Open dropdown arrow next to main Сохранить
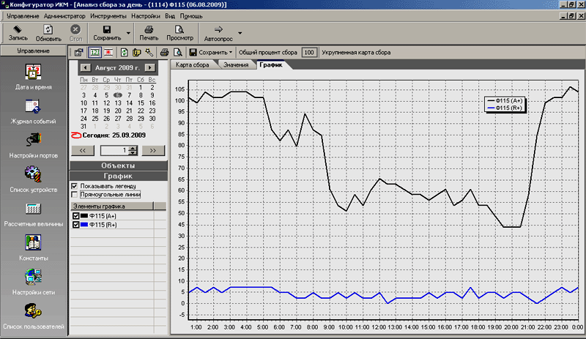 click(x=128, y=33)
